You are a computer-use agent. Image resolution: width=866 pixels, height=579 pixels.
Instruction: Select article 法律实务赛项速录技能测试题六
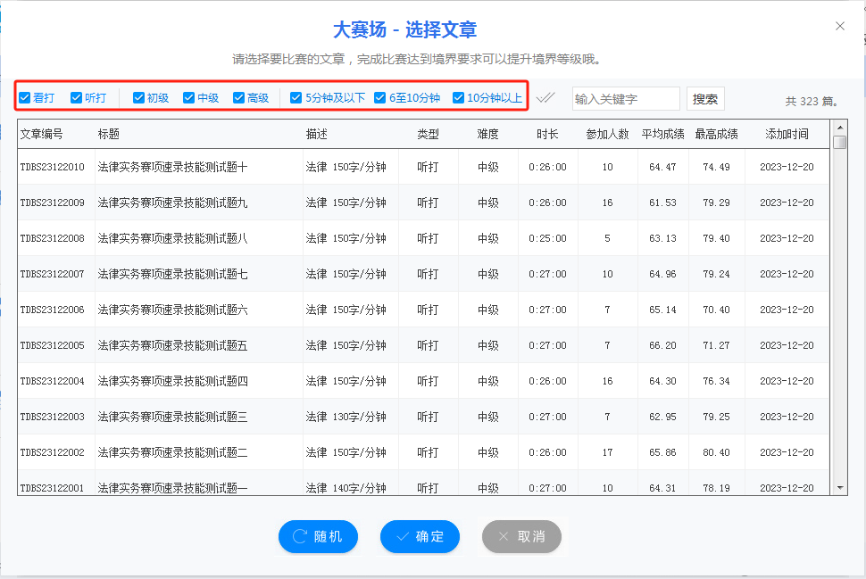tap(172, 310)
